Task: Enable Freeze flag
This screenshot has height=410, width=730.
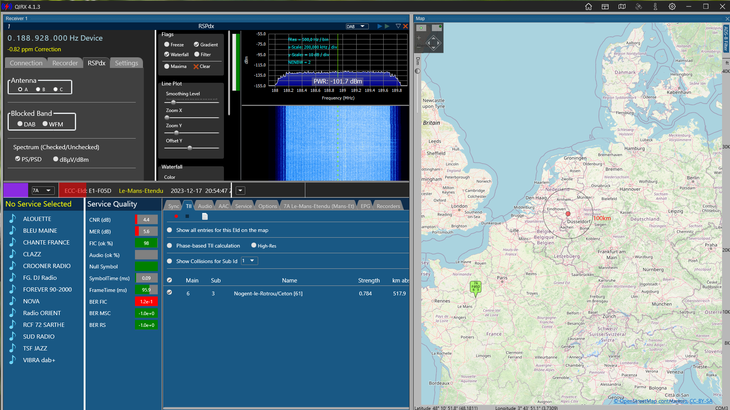Action: coord(167,44)
